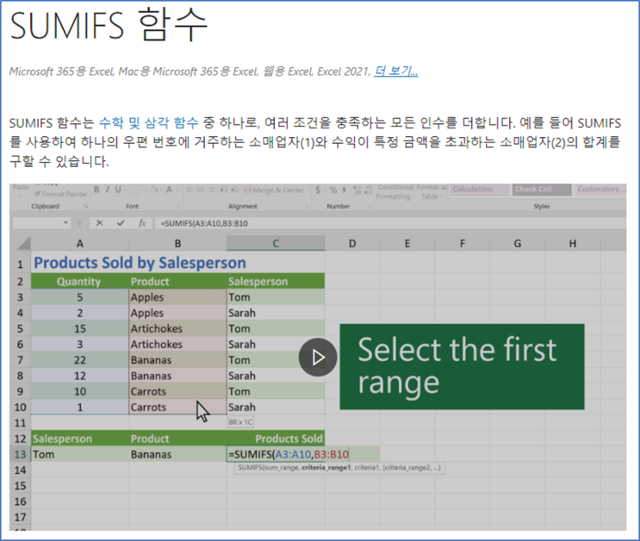Click the formula bar Enter checkmark
The image size is (640, 541).
pyautogui.click(x=121, y=223)
